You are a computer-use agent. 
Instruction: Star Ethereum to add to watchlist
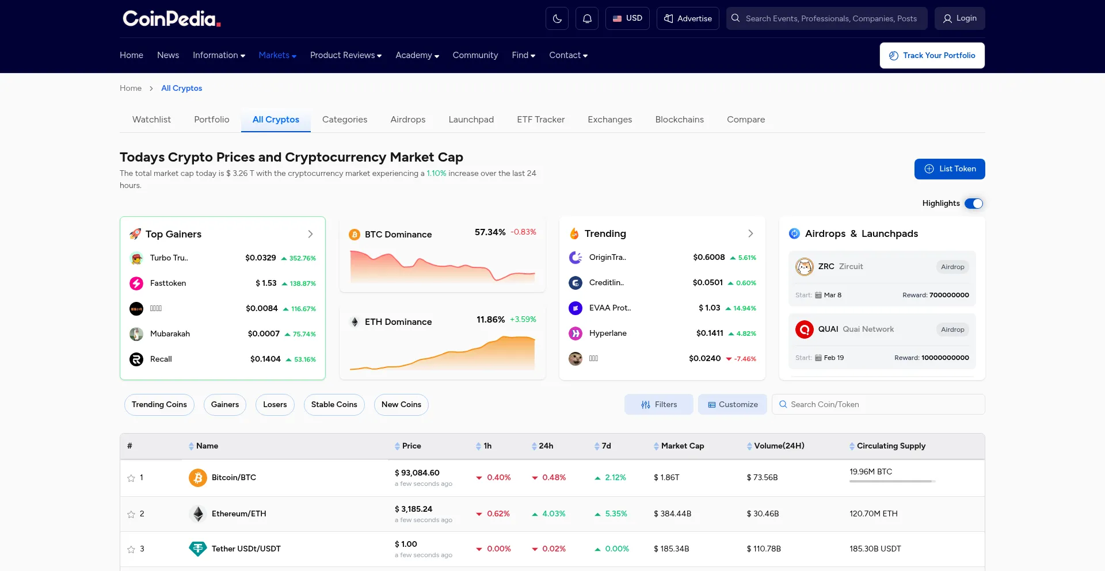point(131,515)
